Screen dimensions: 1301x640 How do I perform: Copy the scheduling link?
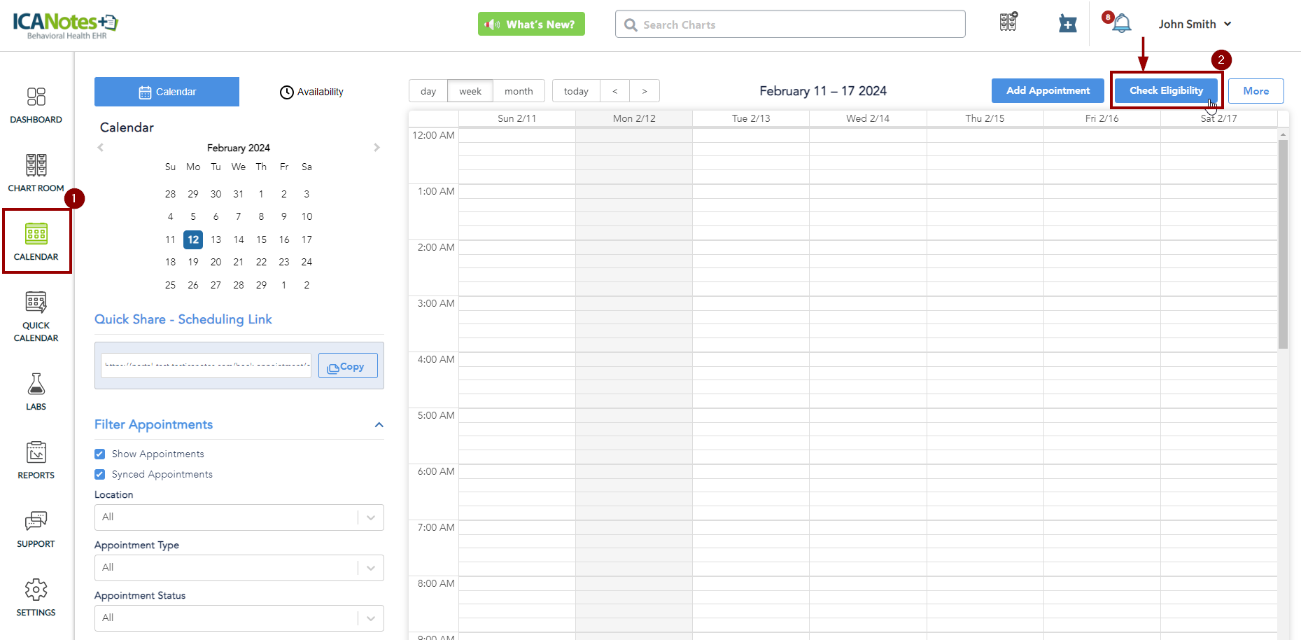347,366
